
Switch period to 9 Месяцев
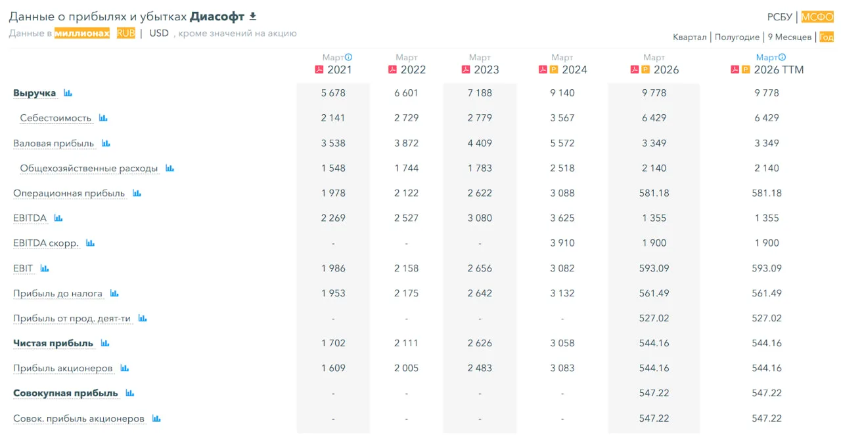[x=790, y=37]
